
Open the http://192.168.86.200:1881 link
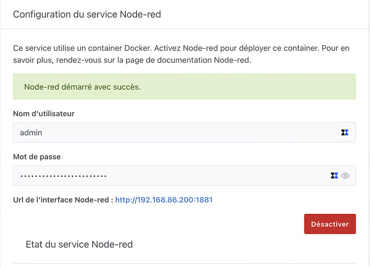(x=164, y=200)
